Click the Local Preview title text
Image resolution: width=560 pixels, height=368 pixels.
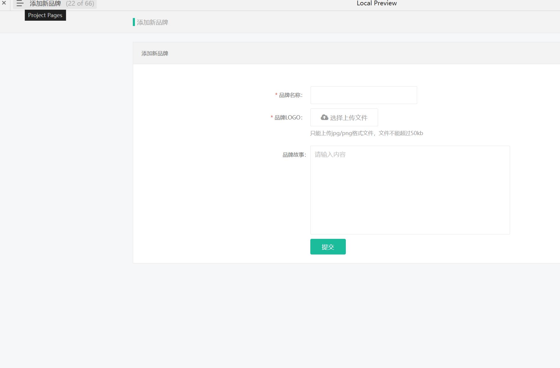pyautogui.click(x=377, y=3)
